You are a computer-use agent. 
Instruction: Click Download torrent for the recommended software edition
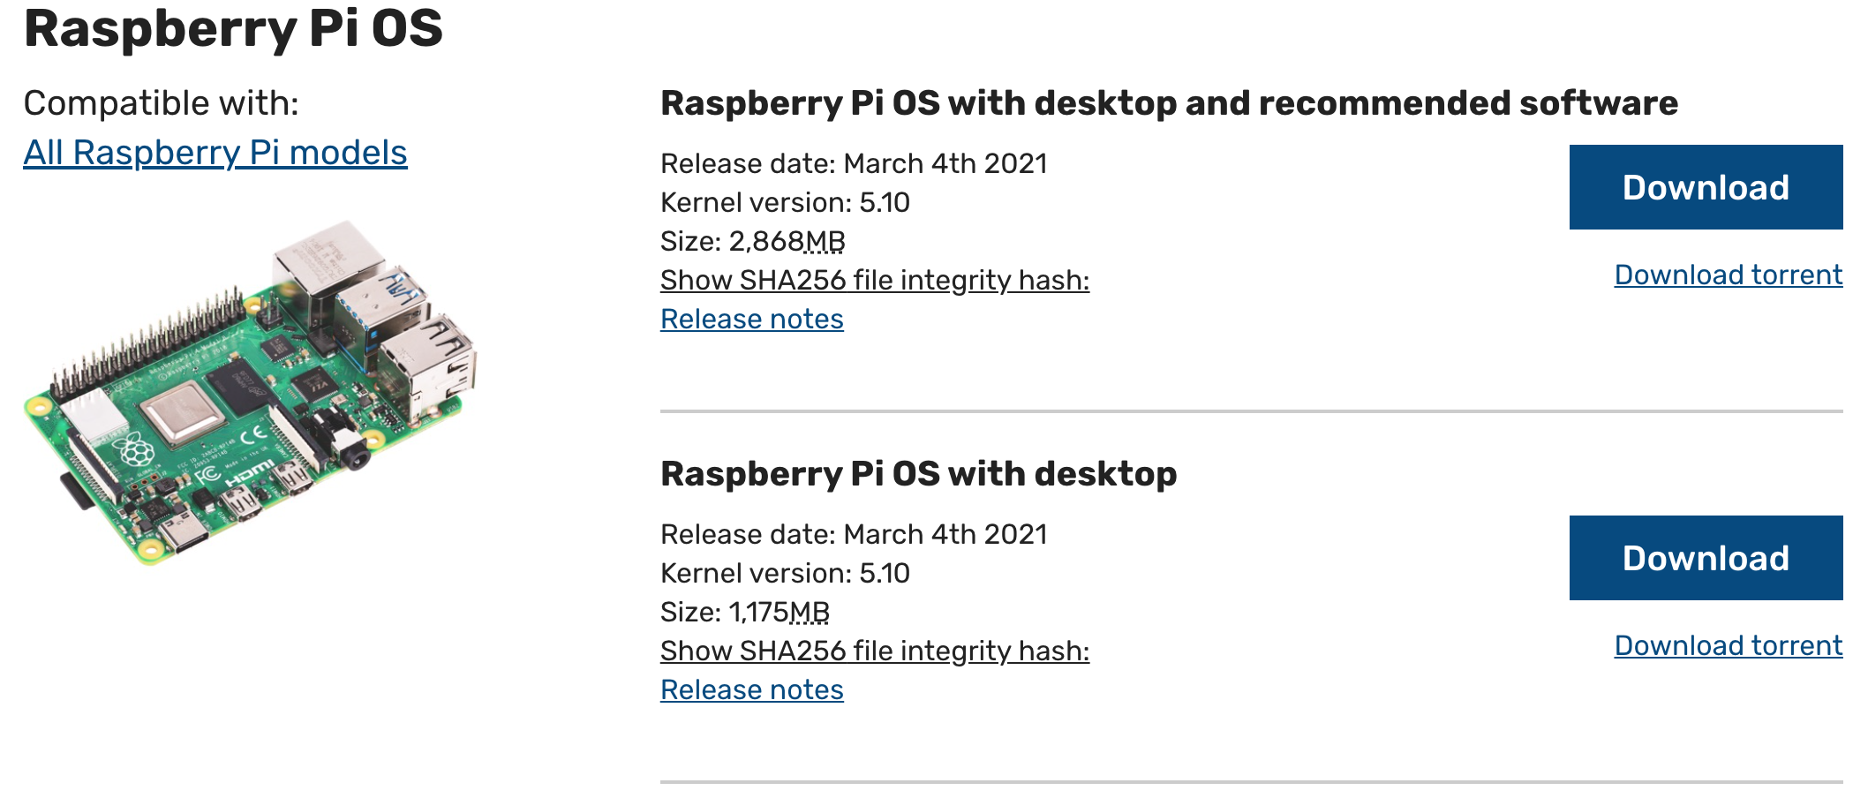click(1729, 275)
